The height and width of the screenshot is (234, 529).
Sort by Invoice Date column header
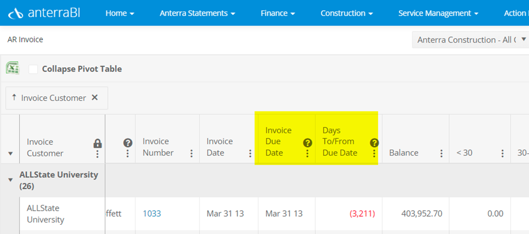tap(220, 147)
